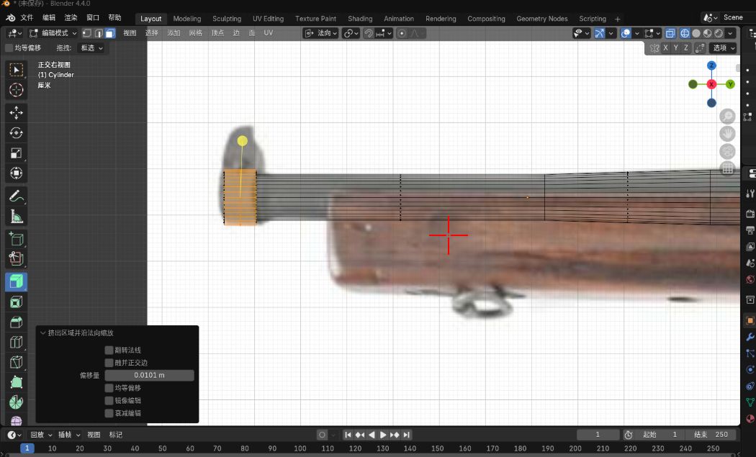Select the Box Select tool

pos(16,70)
